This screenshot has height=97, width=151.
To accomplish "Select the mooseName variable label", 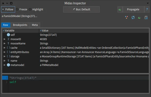I will pos(18,43).
